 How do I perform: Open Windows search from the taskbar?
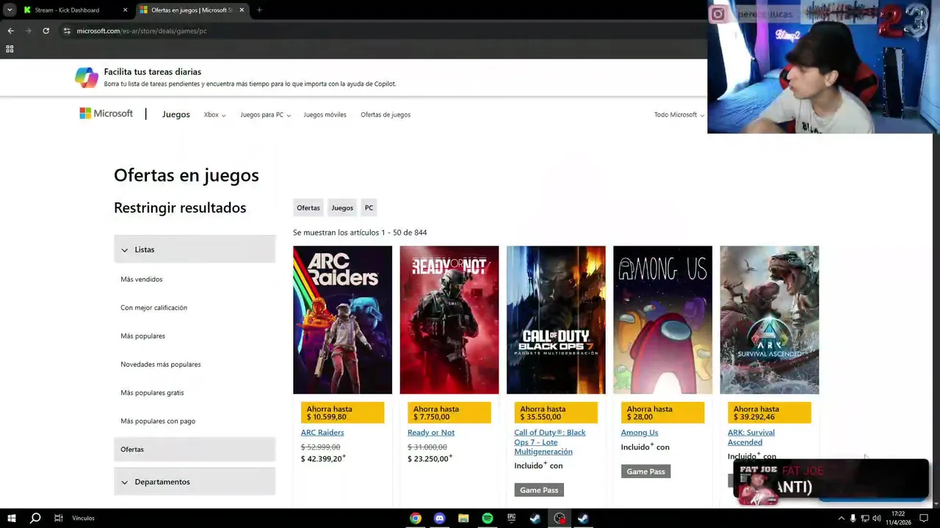pyautogui.click(x=35, y=518)
